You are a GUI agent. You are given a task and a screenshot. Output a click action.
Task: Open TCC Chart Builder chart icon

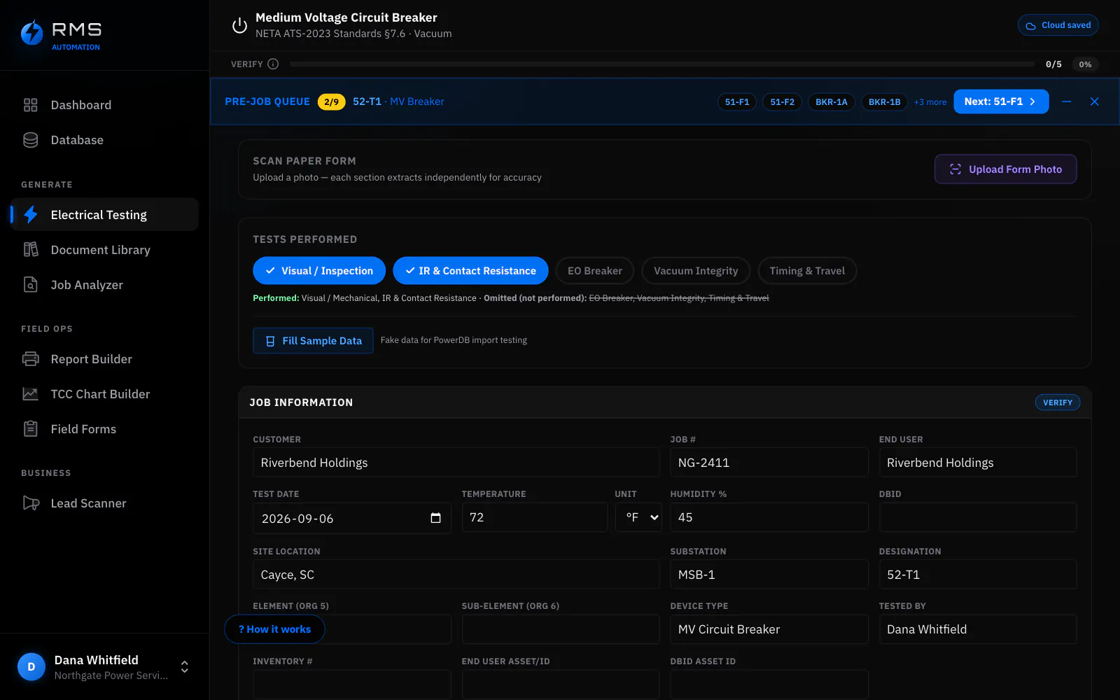pyautogui.click(x=30, y=394)
